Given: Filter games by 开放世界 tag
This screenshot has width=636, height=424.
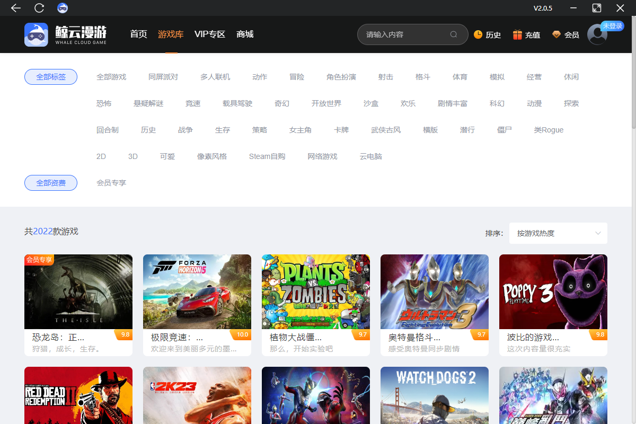Looking at the screenshot, I should (326, 103).
